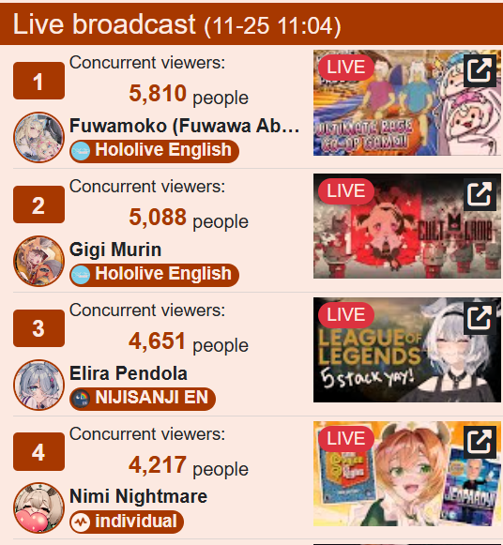The image size is (503, 545).
Task: Select Hololive English tag under Fuwamoko
Action: pos(154,151)
